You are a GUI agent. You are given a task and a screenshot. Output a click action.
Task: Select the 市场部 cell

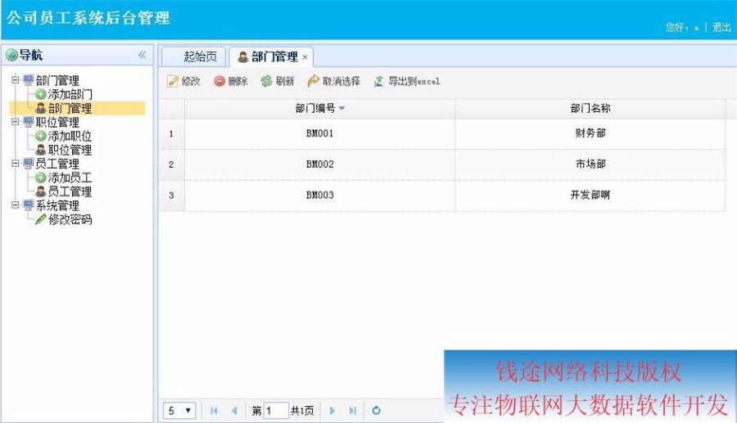pyautogui.click(x=590, y=164)
